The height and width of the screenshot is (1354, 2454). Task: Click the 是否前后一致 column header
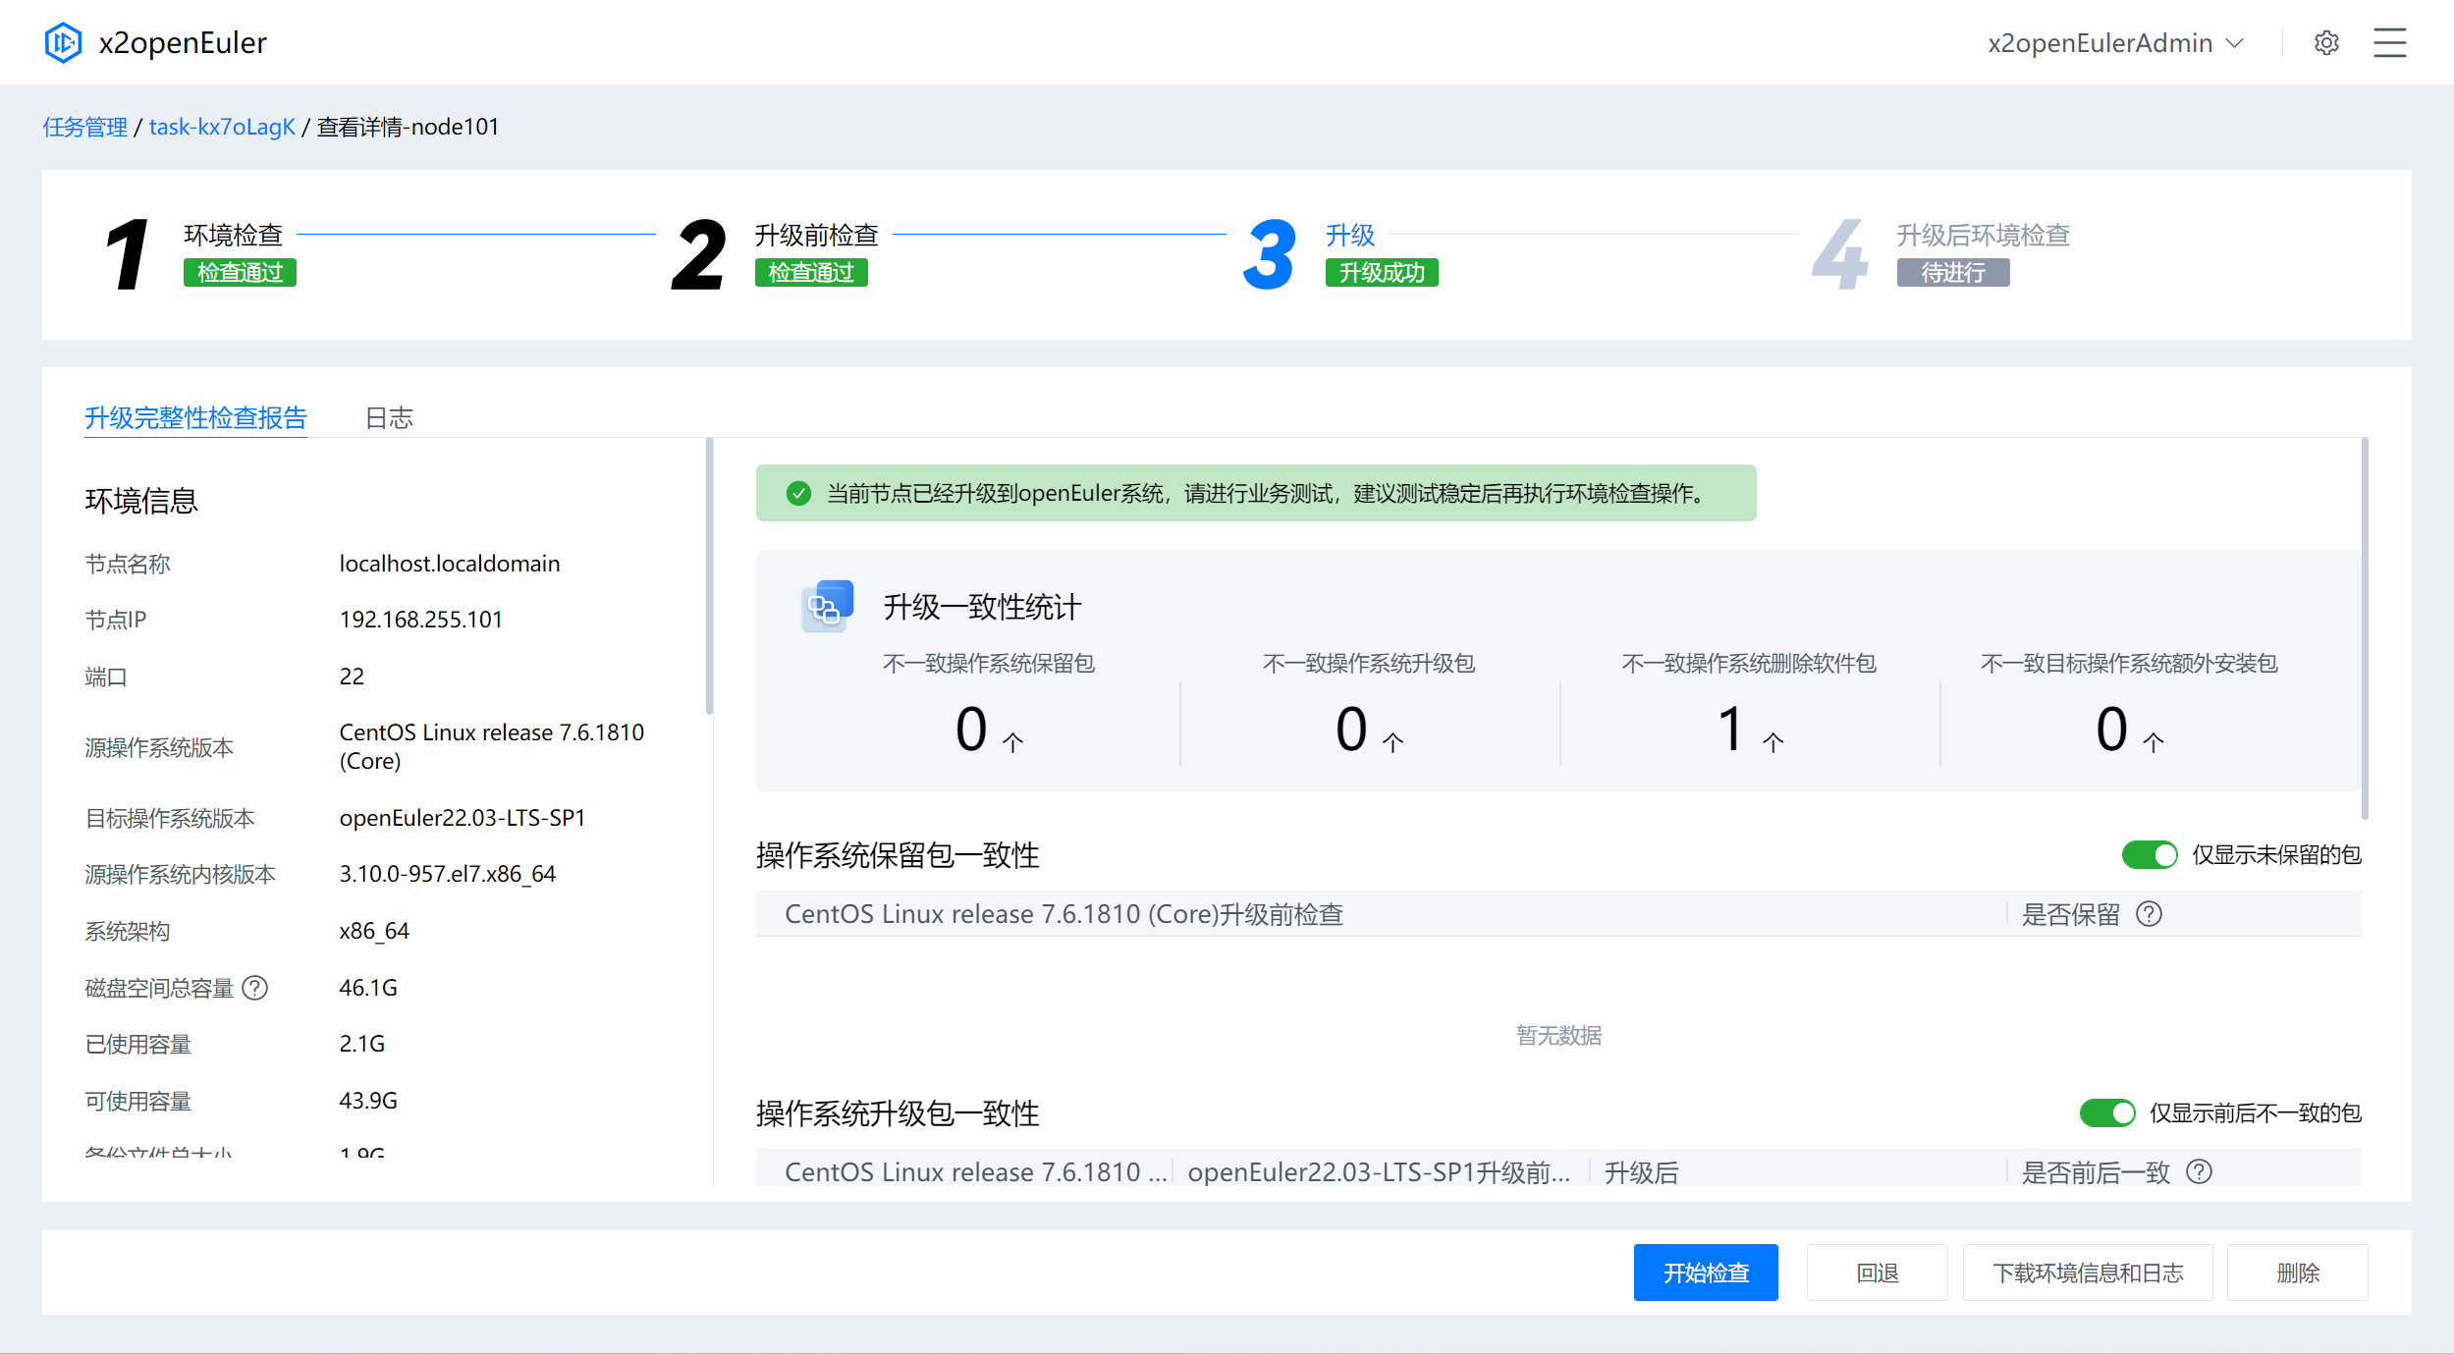point(2096,1172)
